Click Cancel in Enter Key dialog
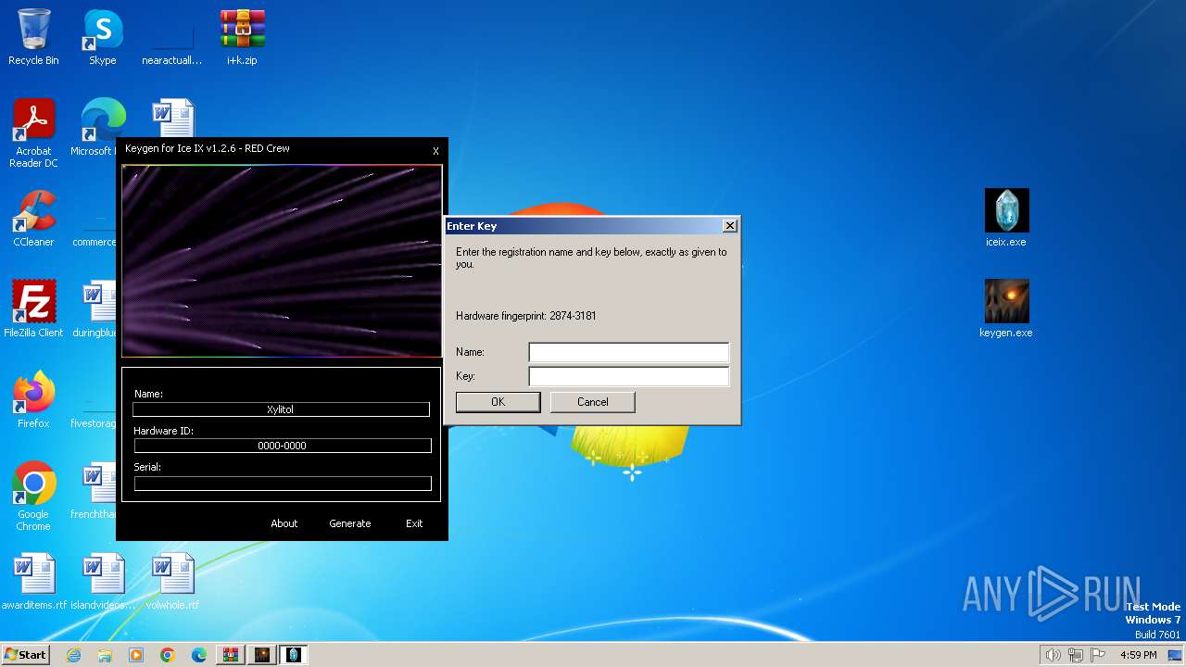Screen dimensions: 1186x667 (x=593, y=402)
